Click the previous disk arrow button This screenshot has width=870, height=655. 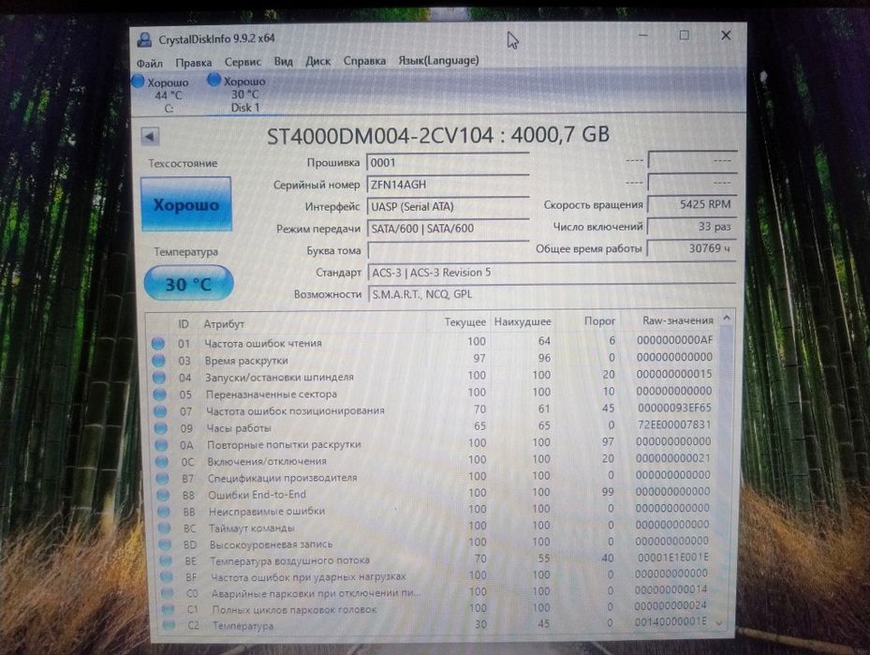[x=150, y=136]
